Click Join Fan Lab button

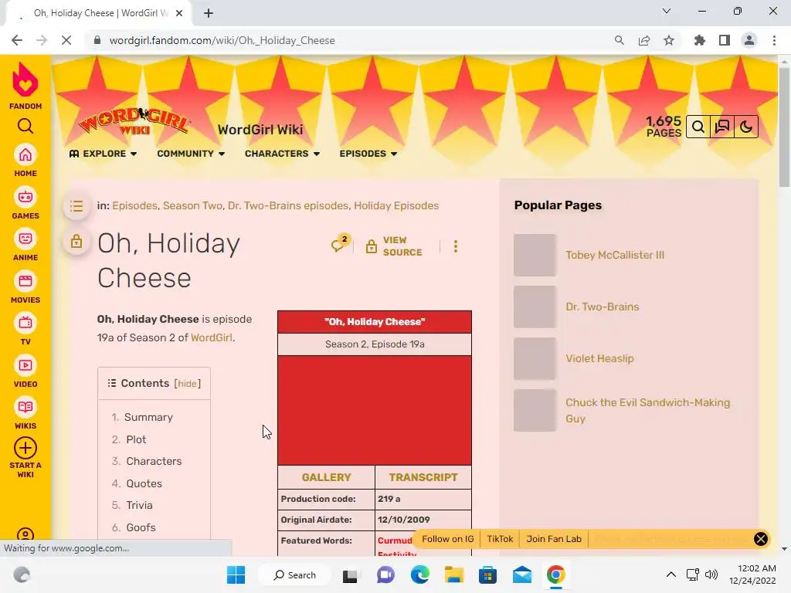coord(554,539)
